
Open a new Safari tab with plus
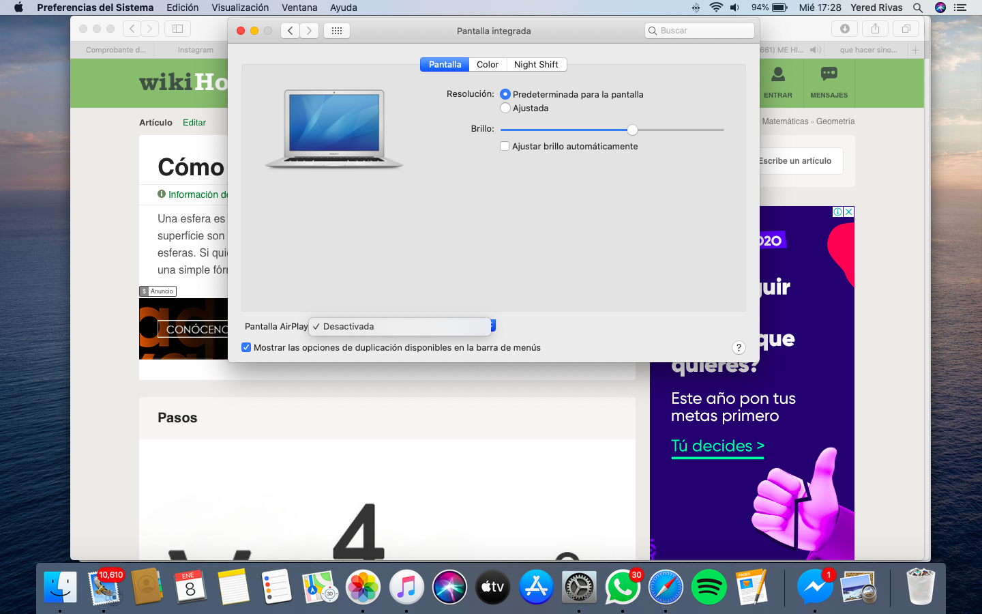916,50
